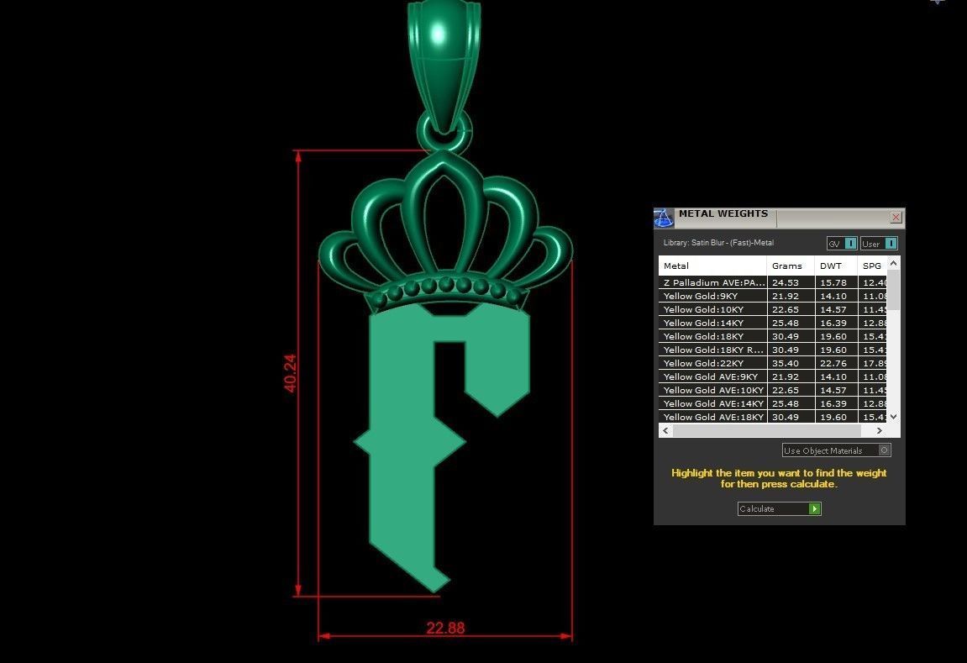This screenshot has width=967, height=663.
Task: Click the Metal column header
Action: pyautogui.click(x=712, y=266)
